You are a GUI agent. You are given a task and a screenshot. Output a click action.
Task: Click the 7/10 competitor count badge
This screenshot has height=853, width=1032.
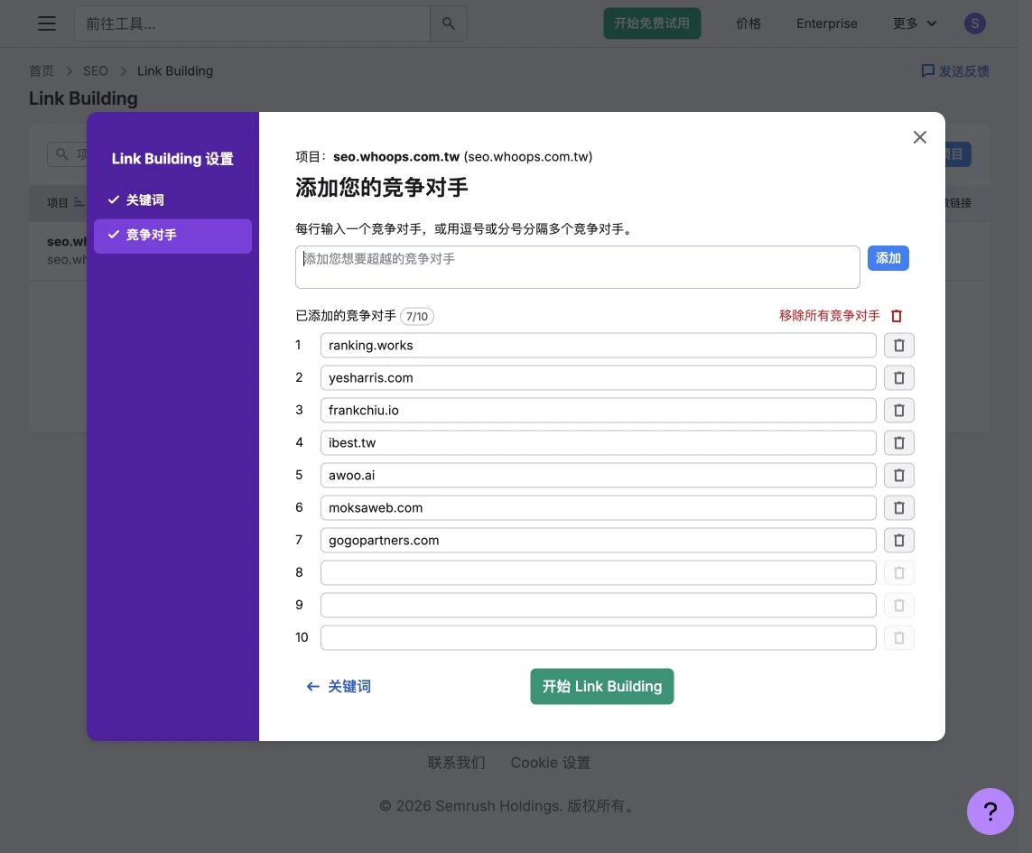tap(416, 317)
